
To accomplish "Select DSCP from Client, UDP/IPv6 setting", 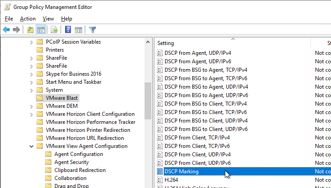I will tap(198, 163).
